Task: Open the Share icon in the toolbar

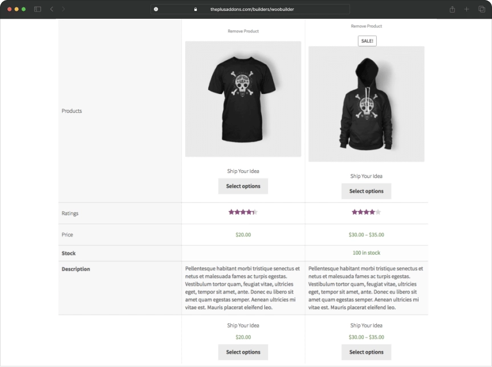Action: (x=452, y=9)
